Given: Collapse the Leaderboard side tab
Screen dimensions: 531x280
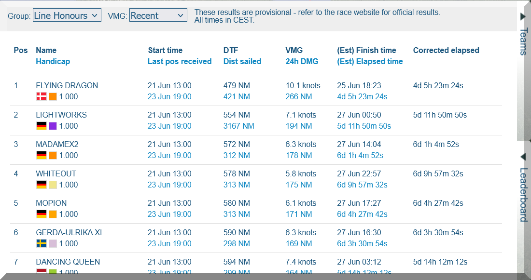Looking at the screenshot, I should (x=523, y=194).
